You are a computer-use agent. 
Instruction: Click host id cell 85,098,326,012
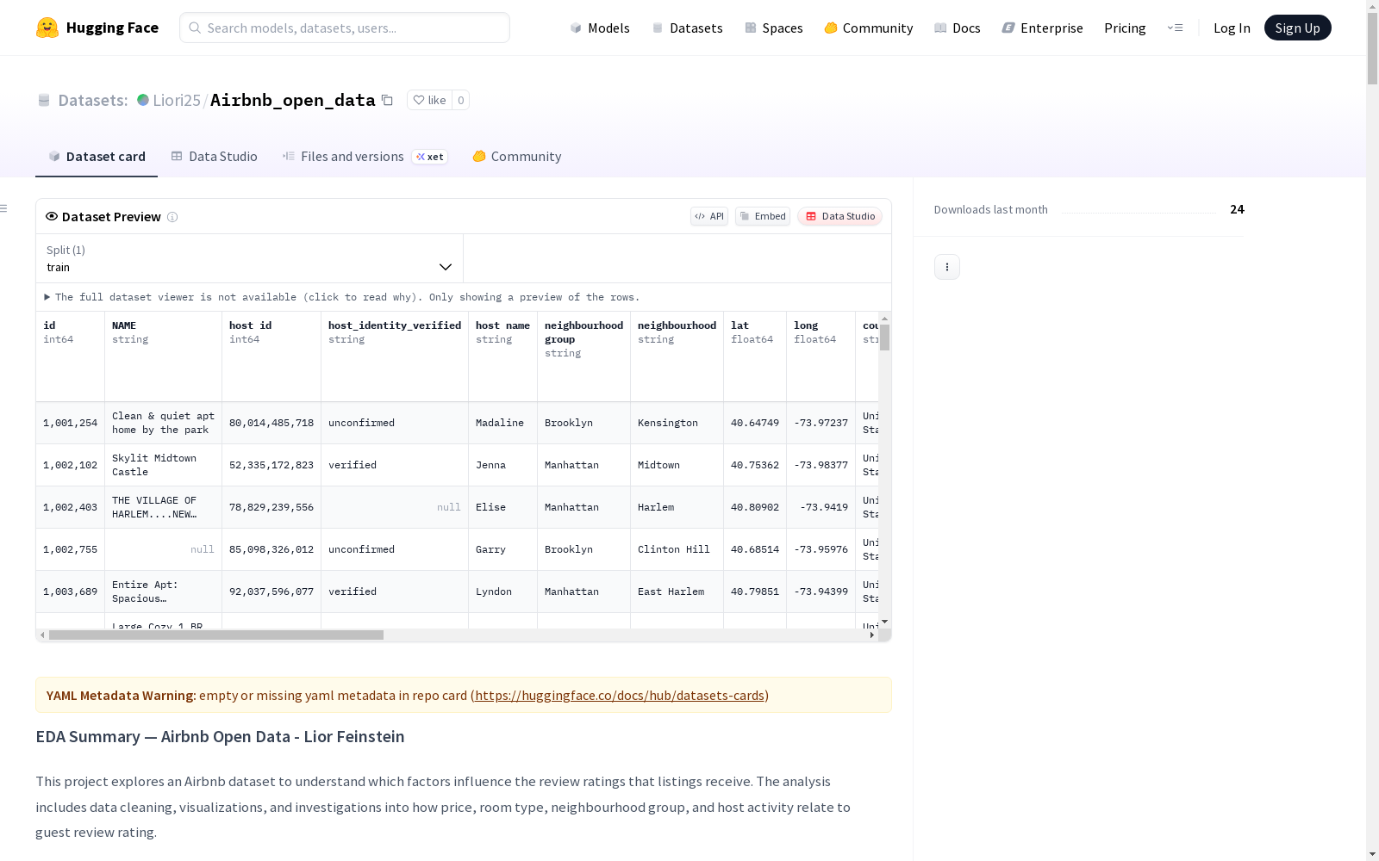click(x=271, y=549)
